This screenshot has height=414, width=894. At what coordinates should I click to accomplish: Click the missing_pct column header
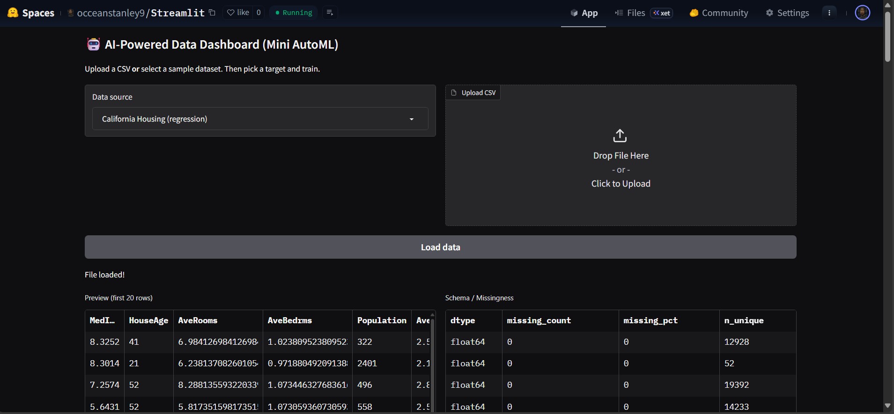coord(669,320)
